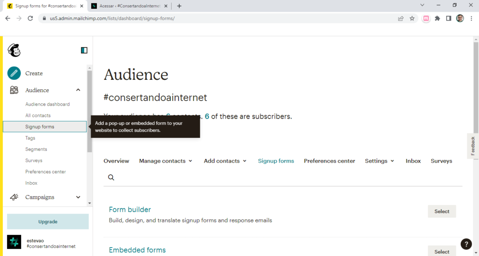Open the Feedback side tab
Screen dimensions: 479x256
(x=473, y=146)
